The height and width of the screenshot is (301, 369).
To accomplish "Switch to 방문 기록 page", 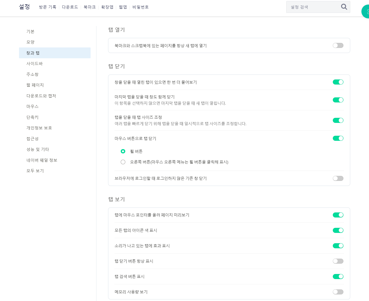I will pyautogui.click(x=48, y=7).
